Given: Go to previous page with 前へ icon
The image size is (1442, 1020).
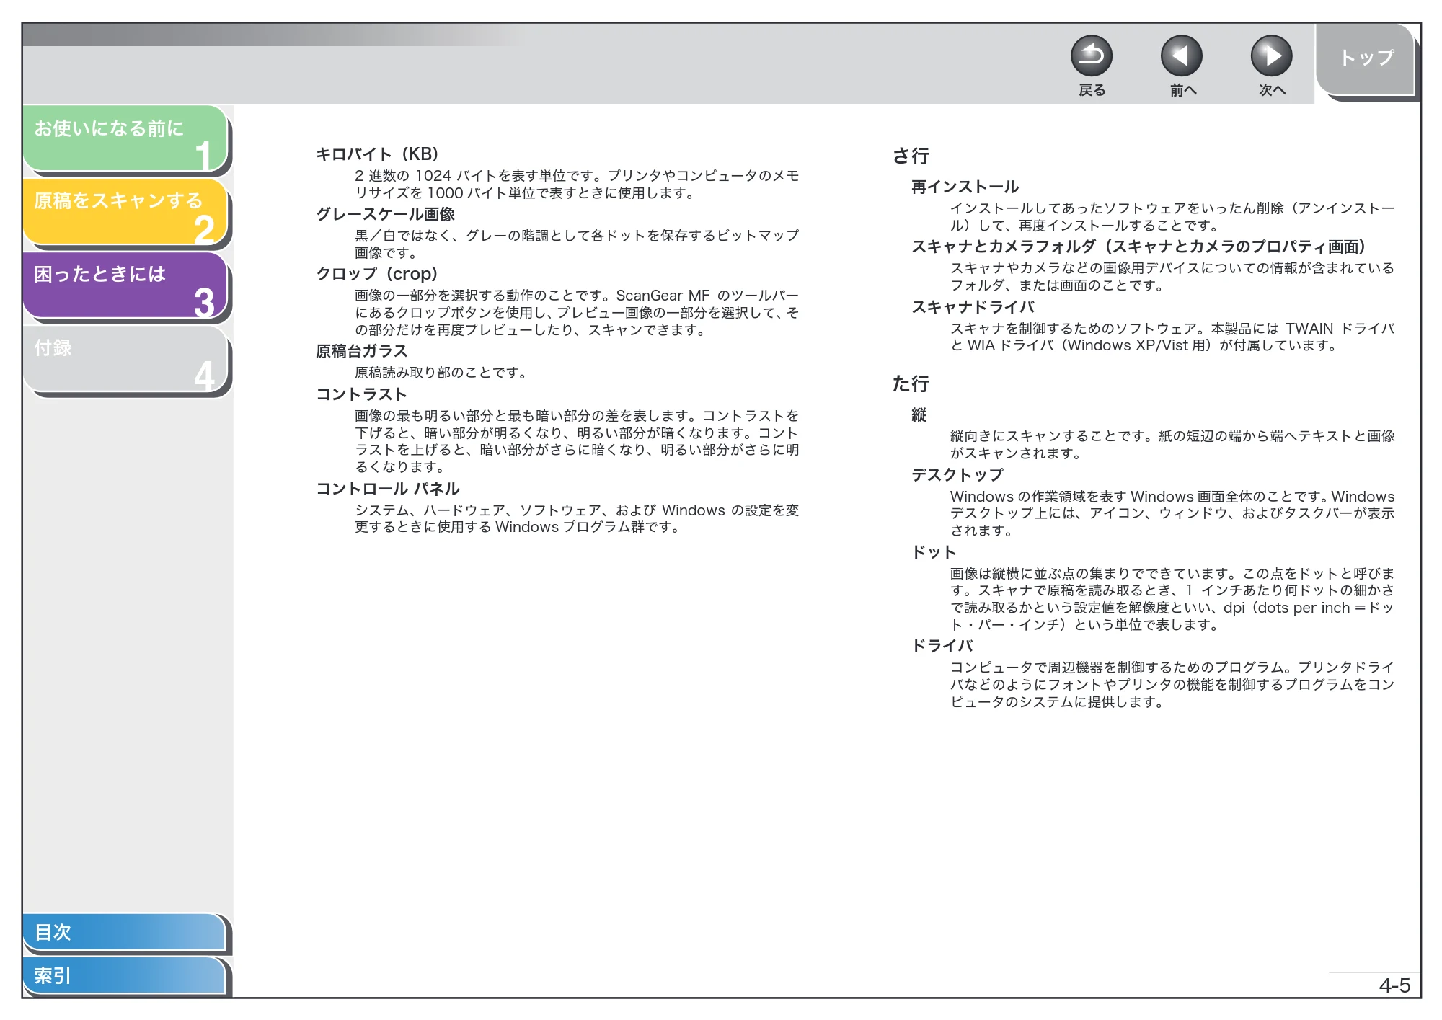Looking at the screenshot, I should coord(1181,56).
